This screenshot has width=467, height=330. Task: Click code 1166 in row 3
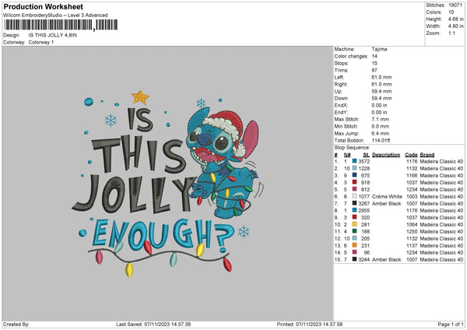(x=412, y=175)
